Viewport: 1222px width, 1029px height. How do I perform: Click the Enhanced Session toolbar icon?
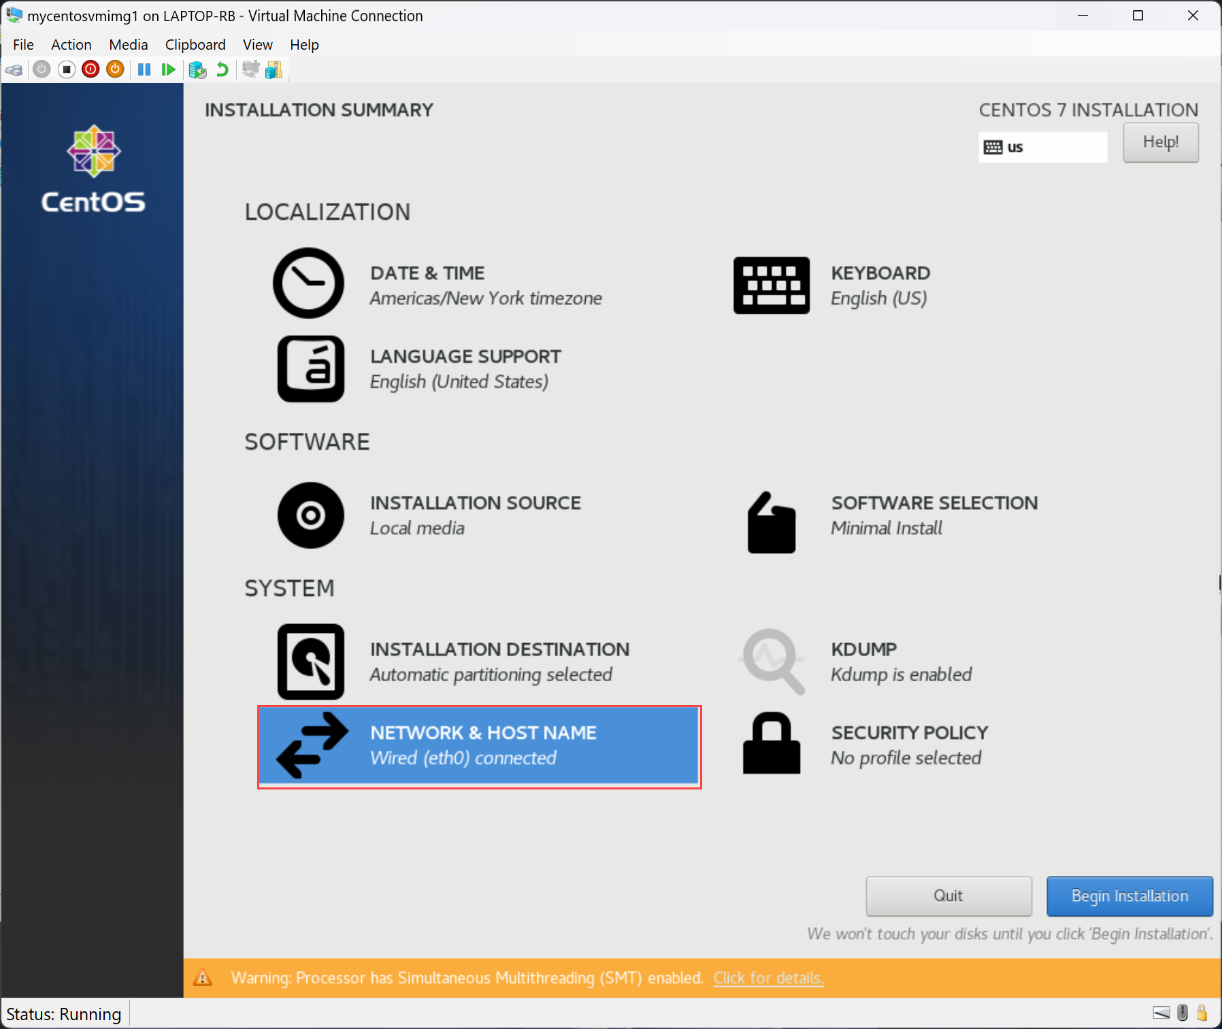click(251, 69)
